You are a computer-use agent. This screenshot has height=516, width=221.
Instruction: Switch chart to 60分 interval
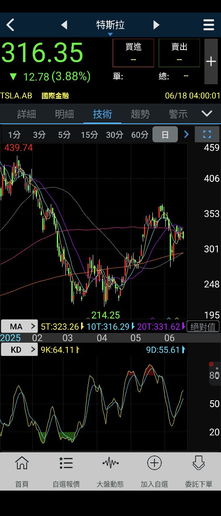point(140,135)
